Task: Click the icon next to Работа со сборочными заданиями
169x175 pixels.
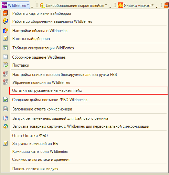Action: point(6,21)
